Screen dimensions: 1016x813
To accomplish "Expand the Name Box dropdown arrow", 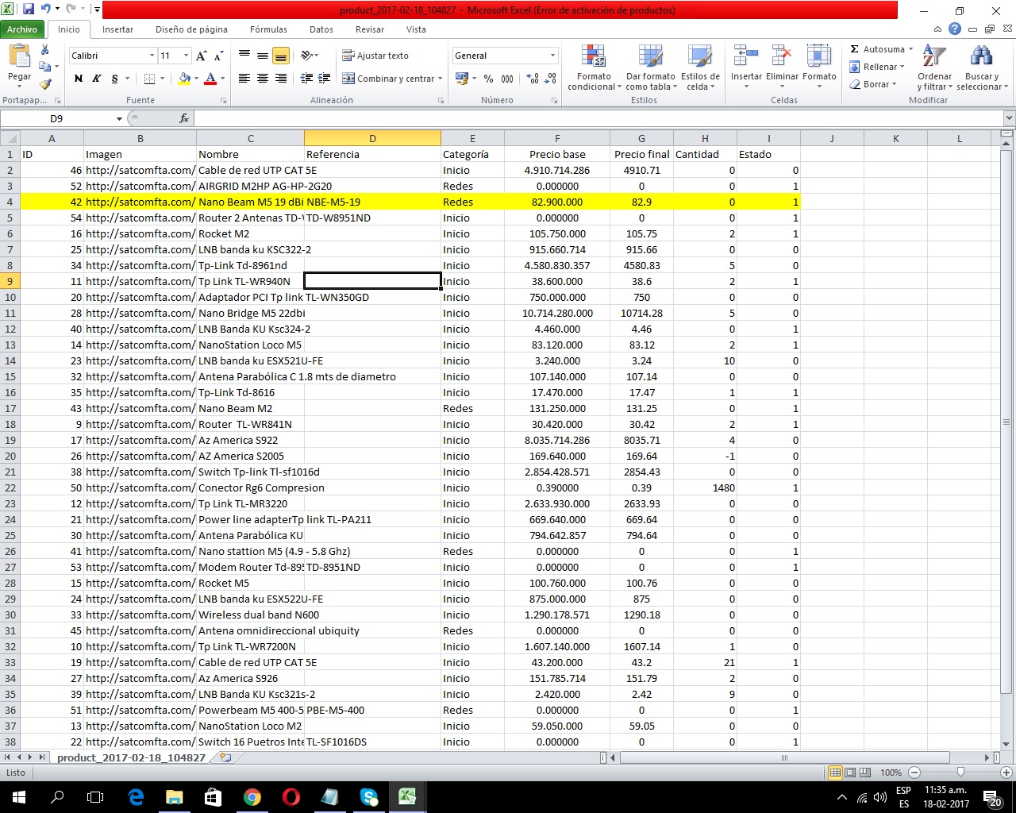I will [x=119, y=118].
